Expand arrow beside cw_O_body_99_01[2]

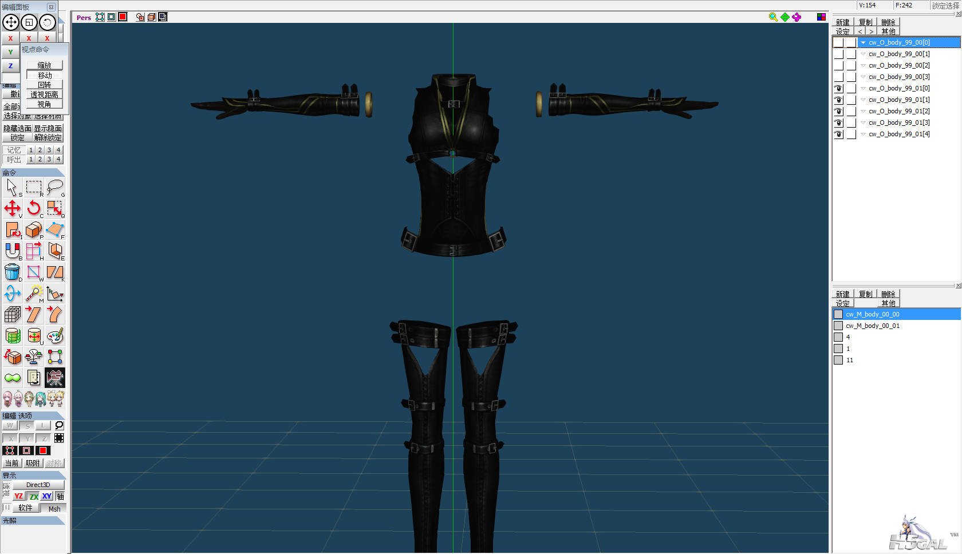coord(863,111)
